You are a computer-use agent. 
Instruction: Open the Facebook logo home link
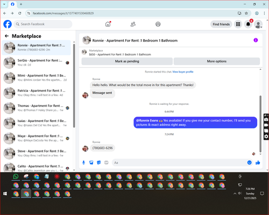pyautogui.click(x=8, y=24)
